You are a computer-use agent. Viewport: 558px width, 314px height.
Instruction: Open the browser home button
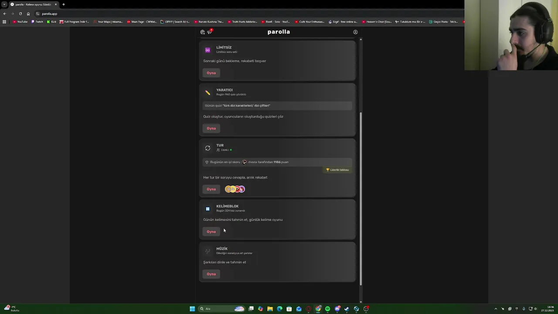pyautogui.click(x=28, y=14)
